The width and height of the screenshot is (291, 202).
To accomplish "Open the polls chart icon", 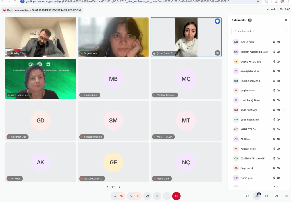I will pos(276,196).
